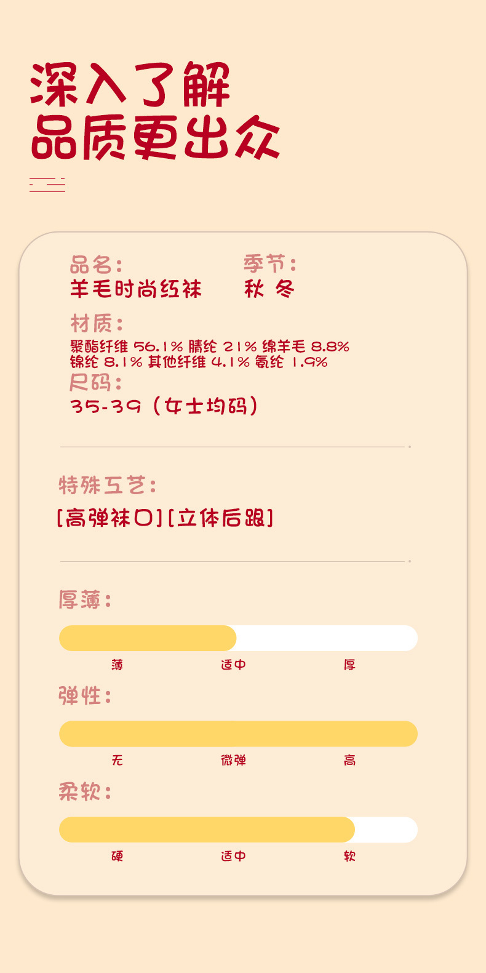Click the 弹性 elasticity progress bar
The height and width of the screenshot is (973, 486).
click(238, 734)
